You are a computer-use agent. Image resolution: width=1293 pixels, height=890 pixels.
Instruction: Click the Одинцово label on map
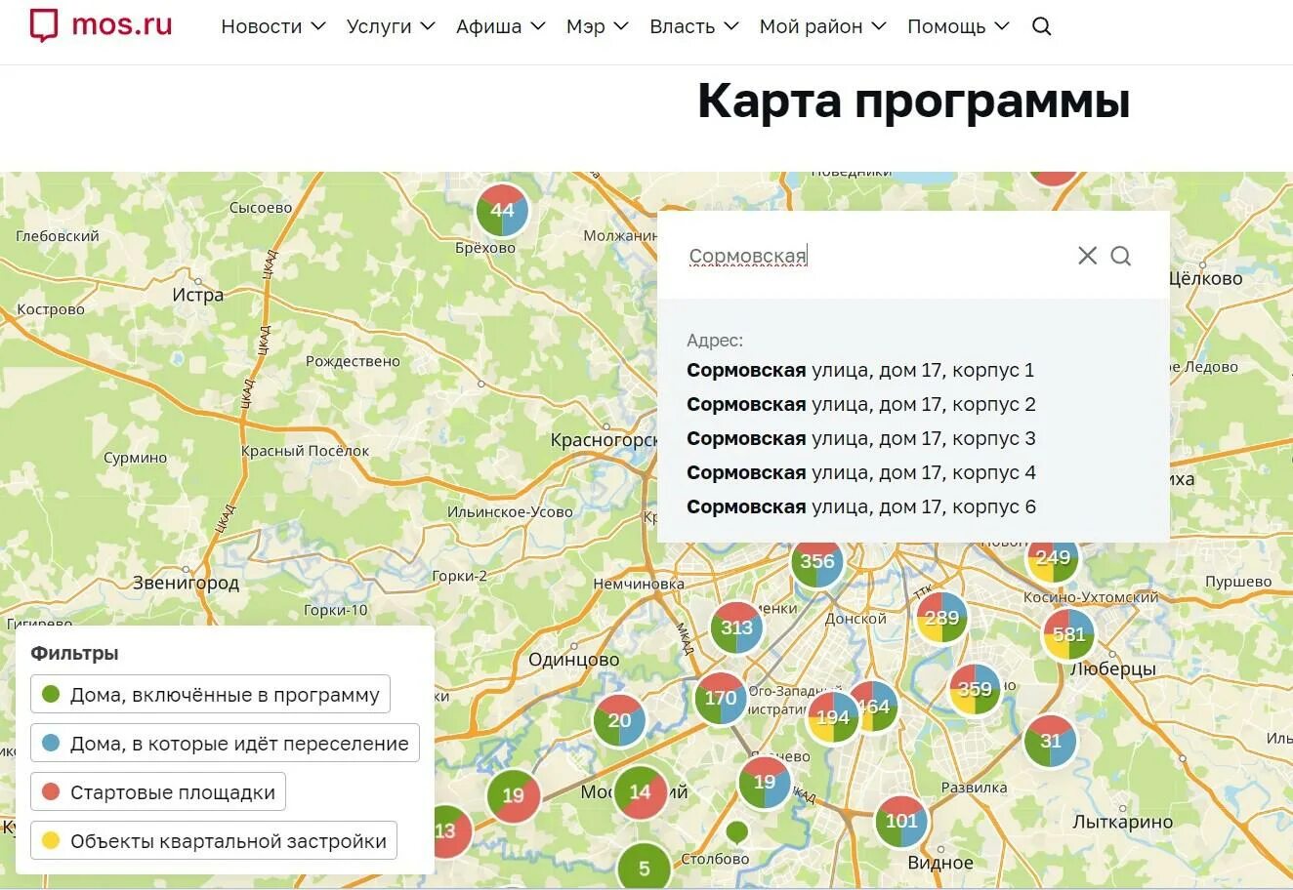(573, 660)
